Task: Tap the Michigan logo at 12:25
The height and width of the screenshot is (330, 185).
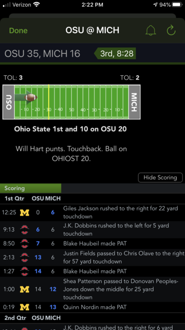Action: [x=25, y=212]
